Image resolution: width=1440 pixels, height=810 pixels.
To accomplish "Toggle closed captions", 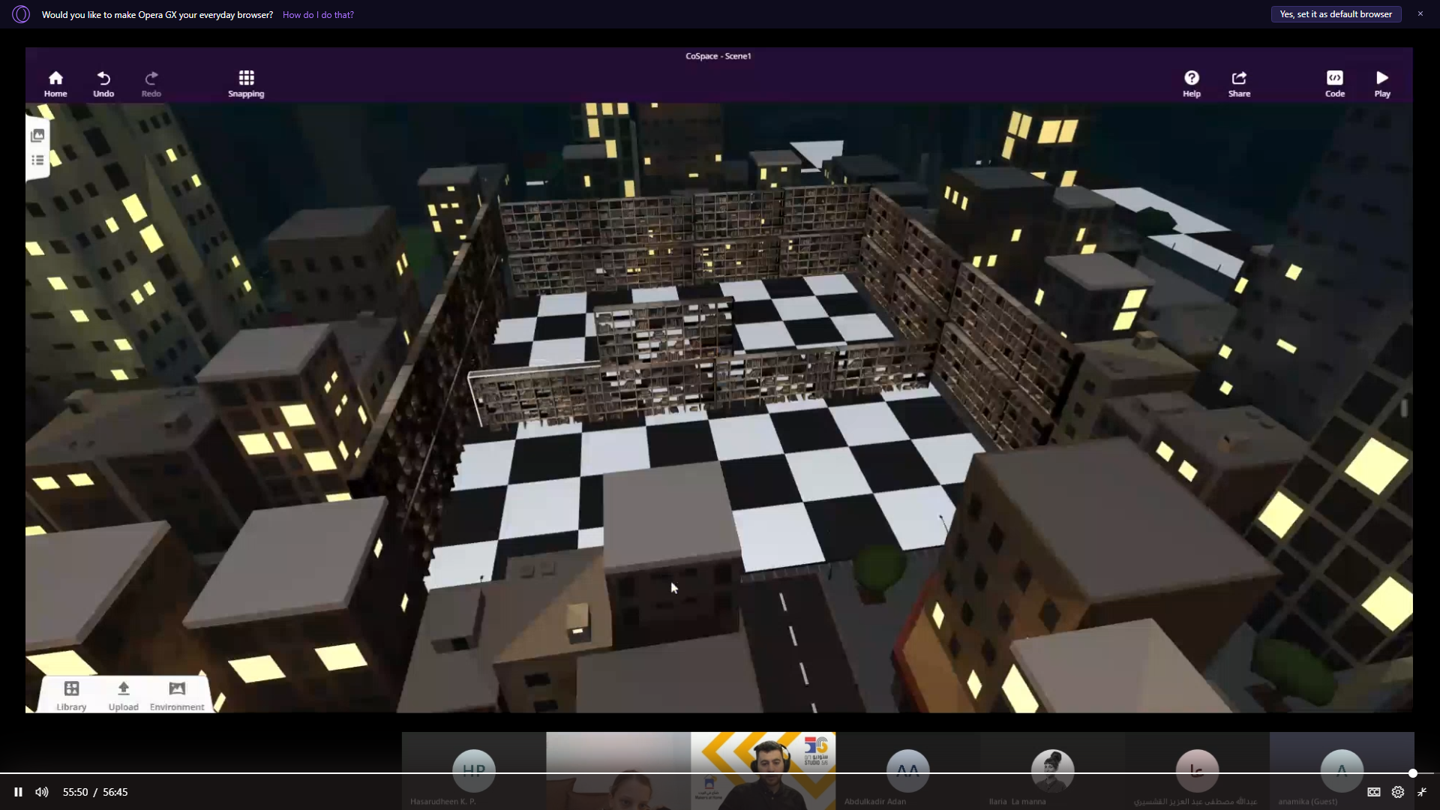I will pos(1374,792).
